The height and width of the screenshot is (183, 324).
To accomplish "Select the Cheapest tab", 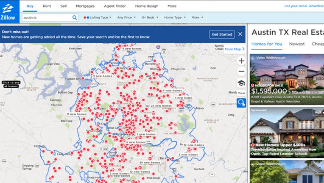I will click(x=318, y=44).
